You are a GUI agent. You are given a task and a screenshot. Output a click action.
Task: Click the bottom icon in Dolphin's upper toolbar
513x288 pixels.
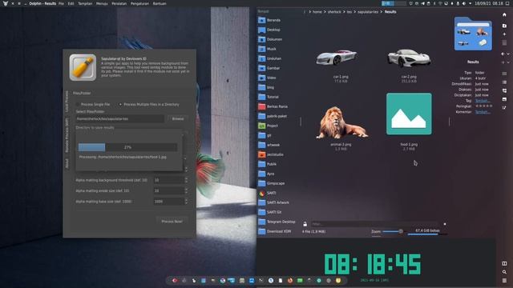coord(504,107)
